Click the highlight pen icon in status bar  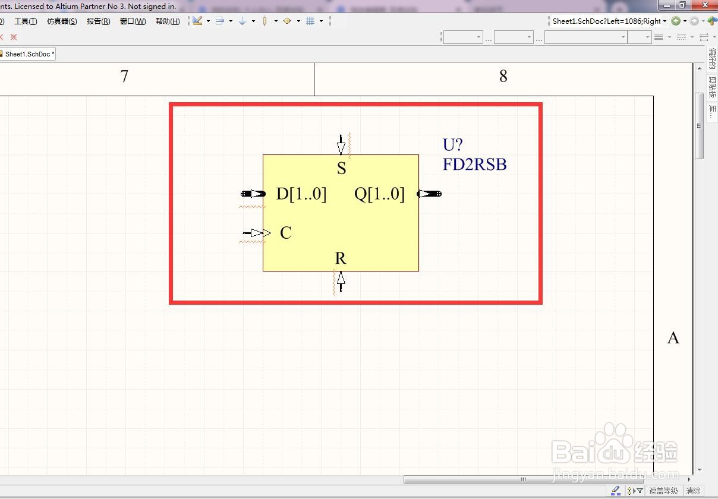(x=615, y=491)
